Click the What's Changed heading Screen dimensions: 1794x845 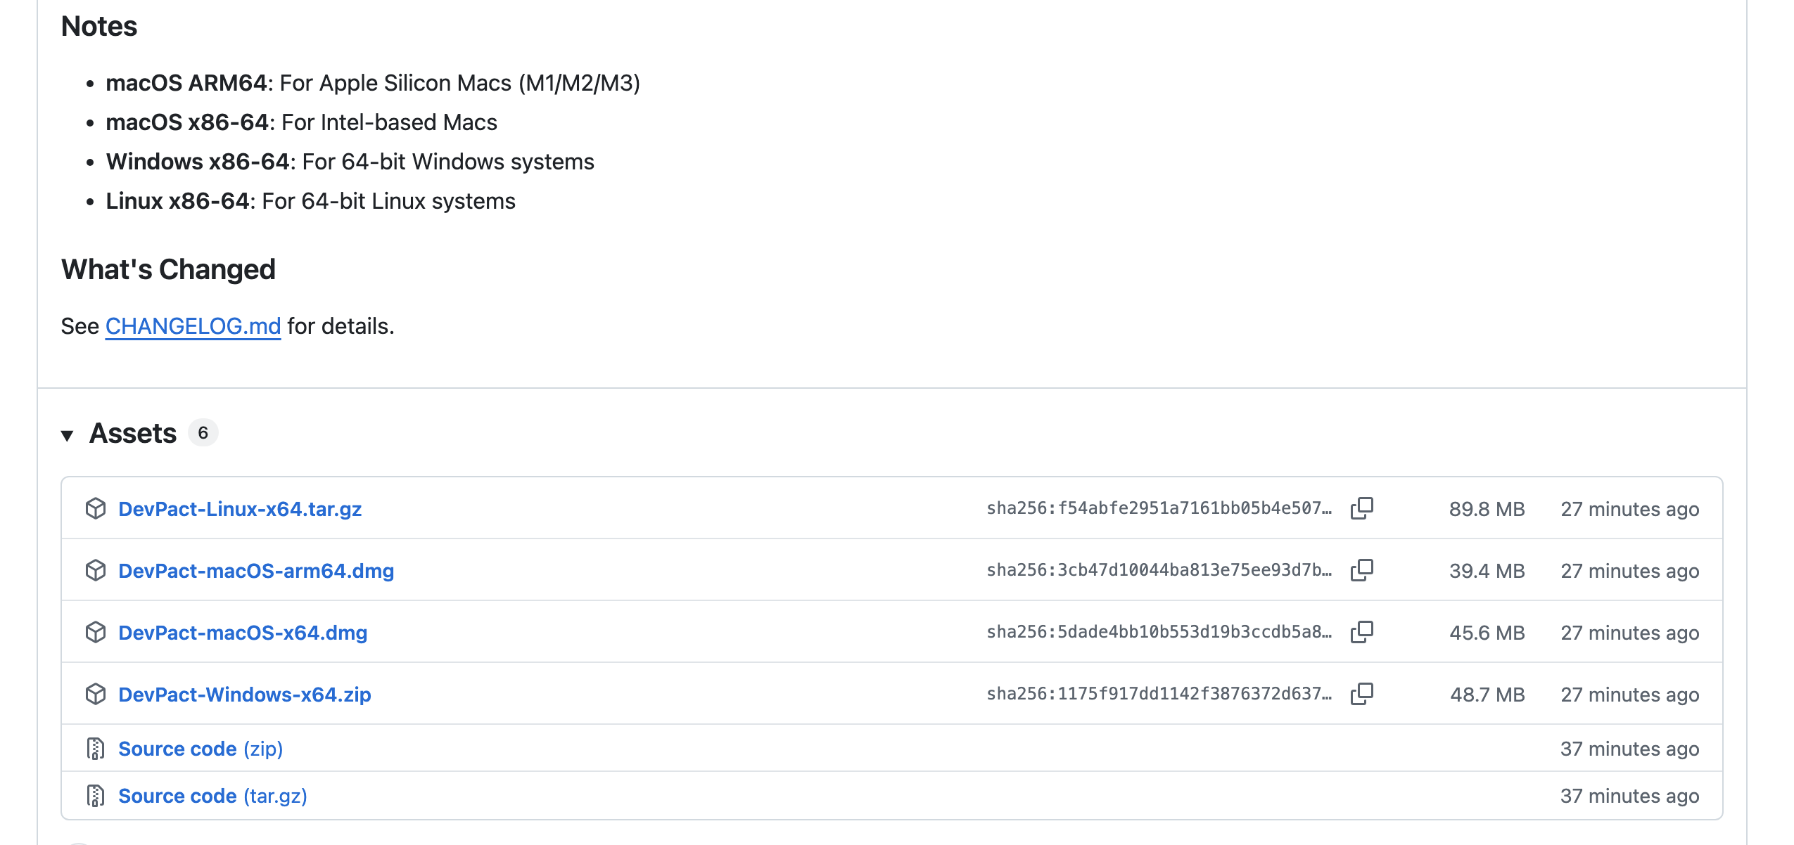click(168, 269)
